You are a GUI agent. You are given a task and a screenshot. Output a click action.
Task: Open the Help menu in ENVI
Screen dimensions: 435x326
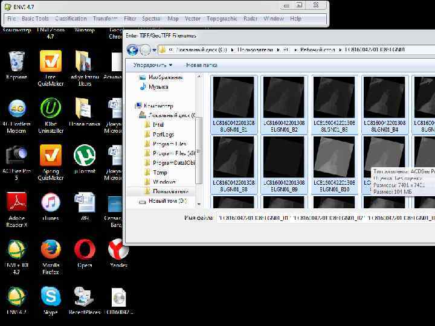295,19
